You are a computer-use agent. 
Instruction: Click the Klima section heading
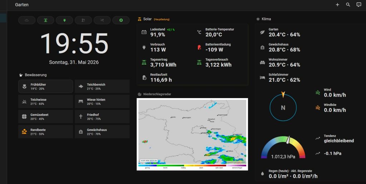pos(266,19)
